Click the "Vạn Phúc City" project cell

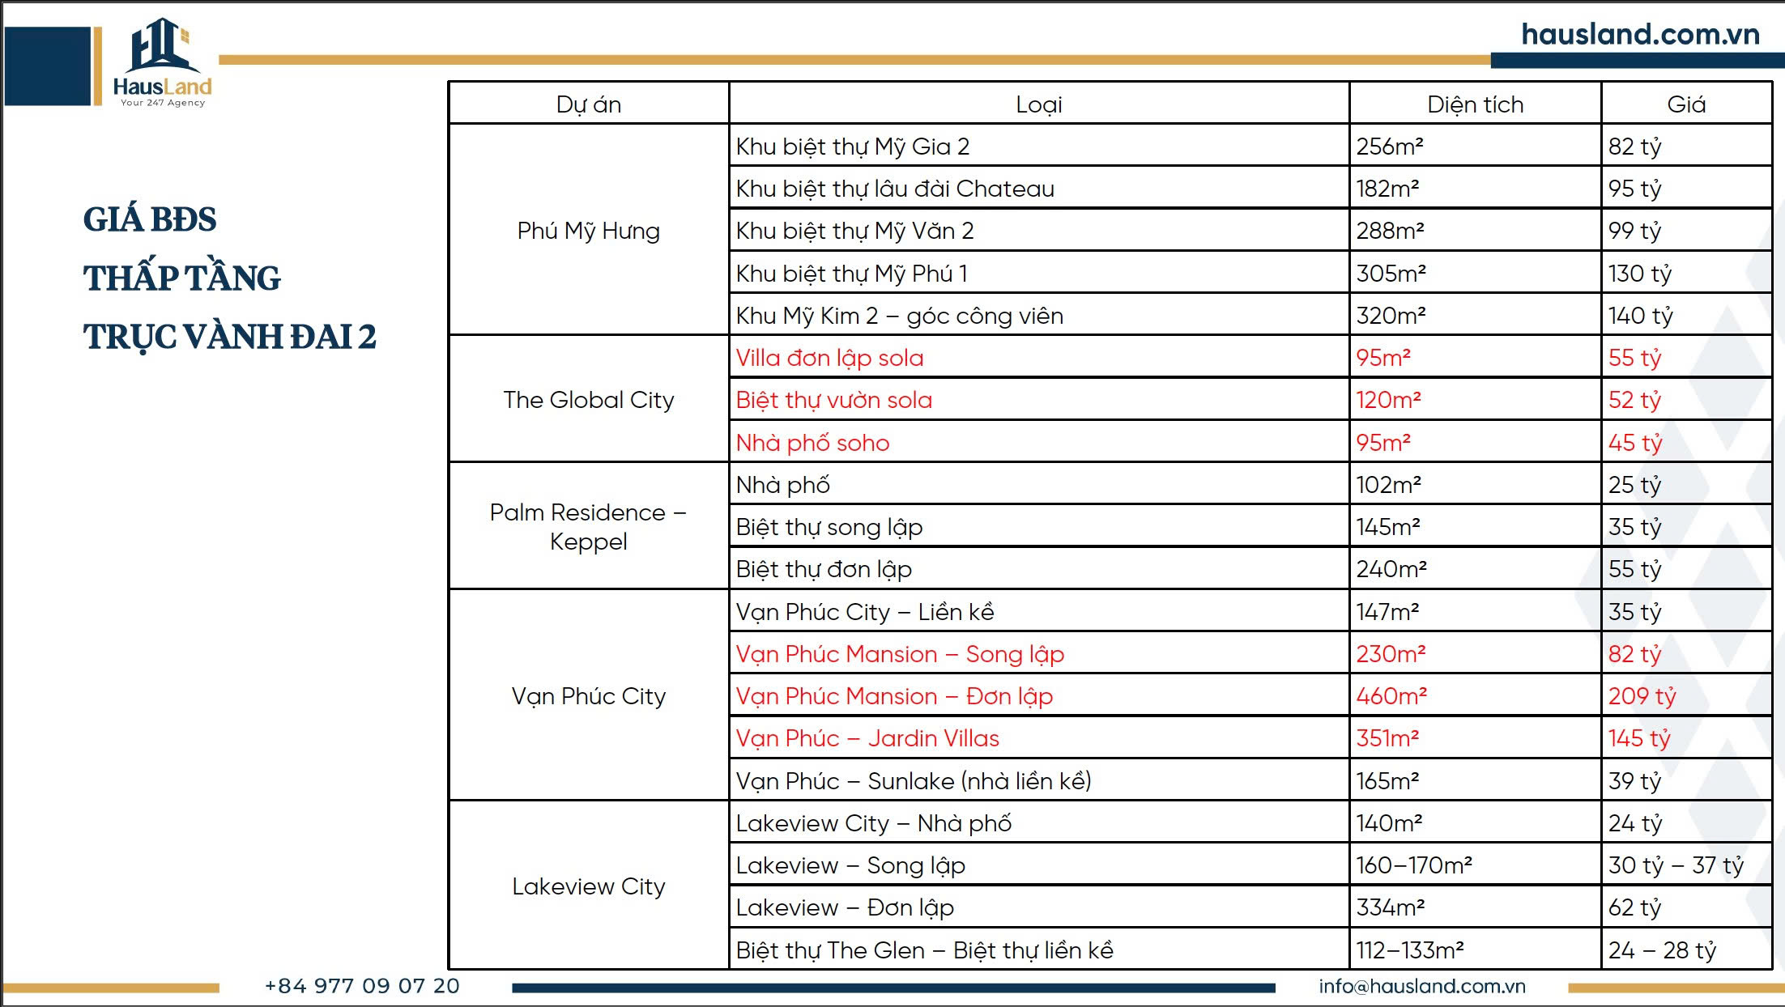pos(589,695)
